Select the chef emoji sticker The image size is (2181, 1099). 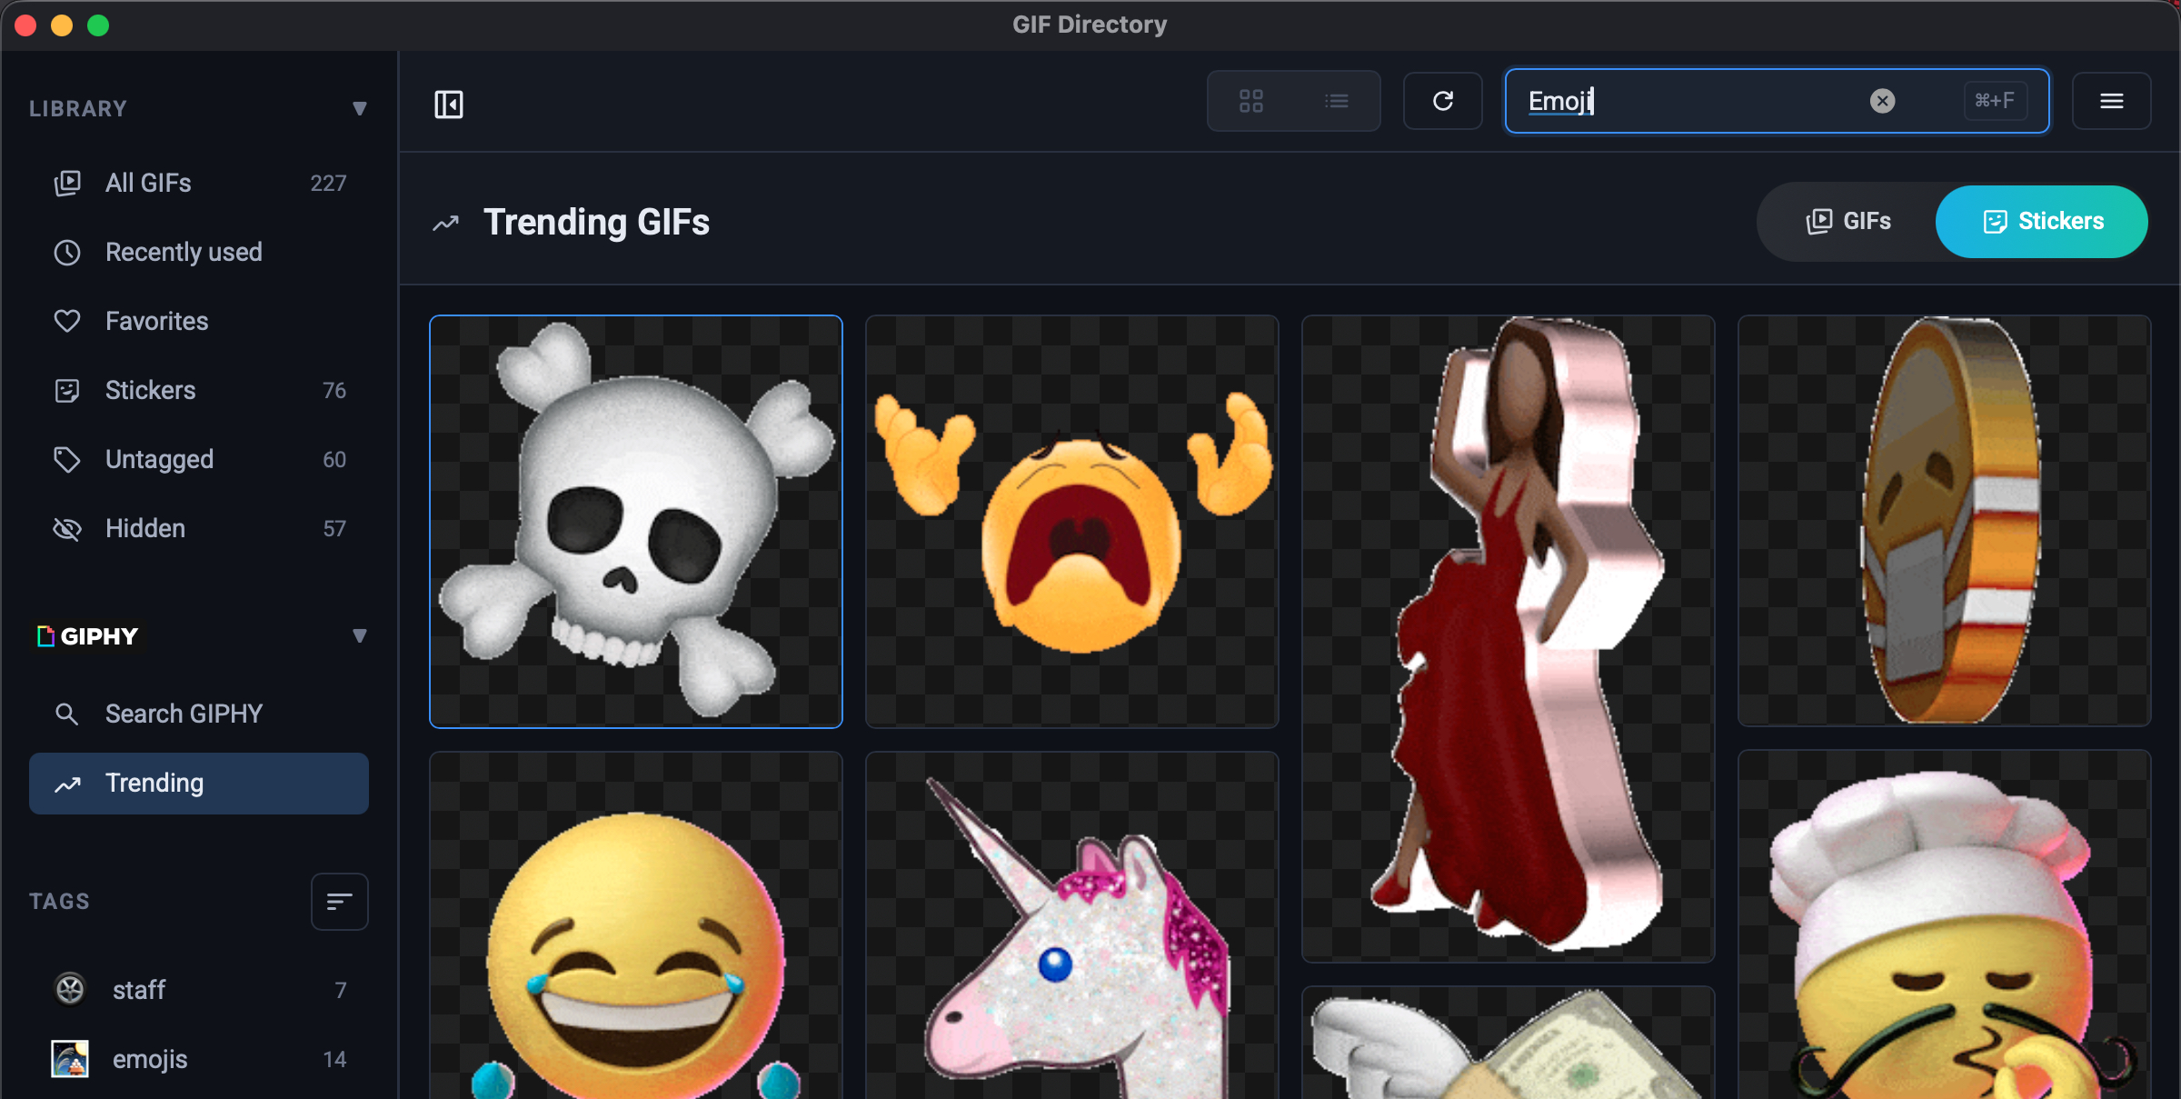(1944, 924)
